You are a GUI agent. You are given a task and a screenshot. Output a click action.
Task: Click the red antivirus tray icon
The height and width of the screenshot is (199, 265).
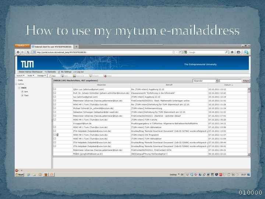[x=221, y=175]
